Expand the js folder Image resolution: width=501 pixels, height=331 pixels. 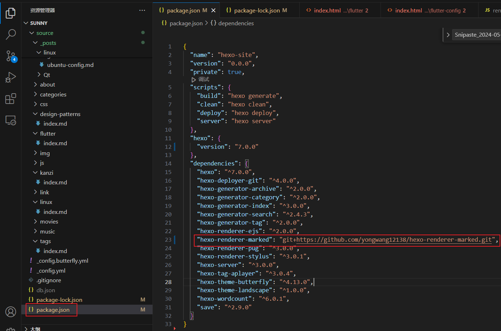point(35,163)
